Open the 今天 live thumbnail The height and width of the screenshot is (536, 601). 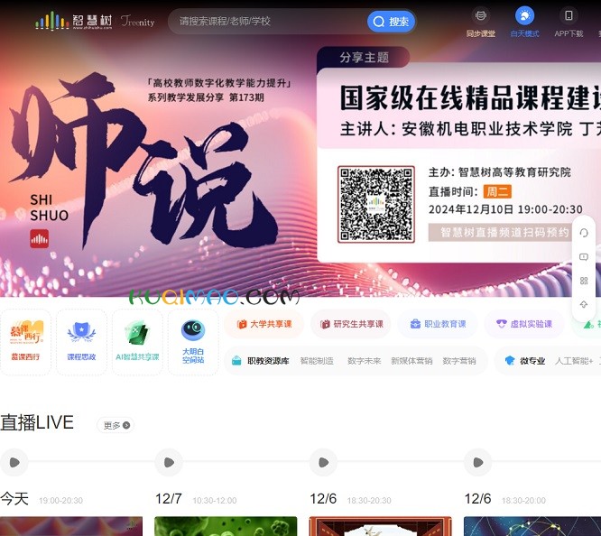tap(71, 526)
